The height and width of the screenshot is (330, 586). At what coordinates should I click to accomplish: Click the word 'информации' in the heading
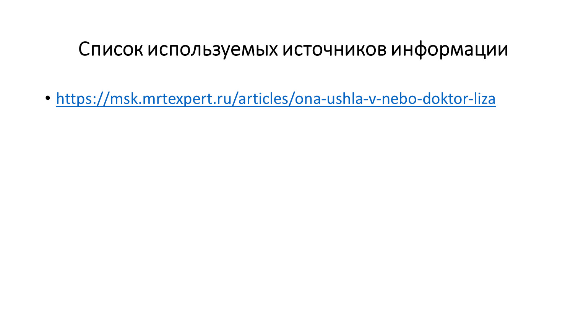click(450, 49)
